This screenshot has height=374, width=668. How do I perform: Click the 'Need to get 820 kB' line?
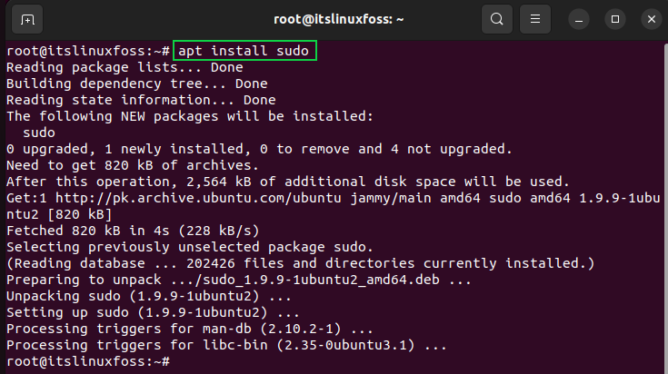[x=133, y=165]
